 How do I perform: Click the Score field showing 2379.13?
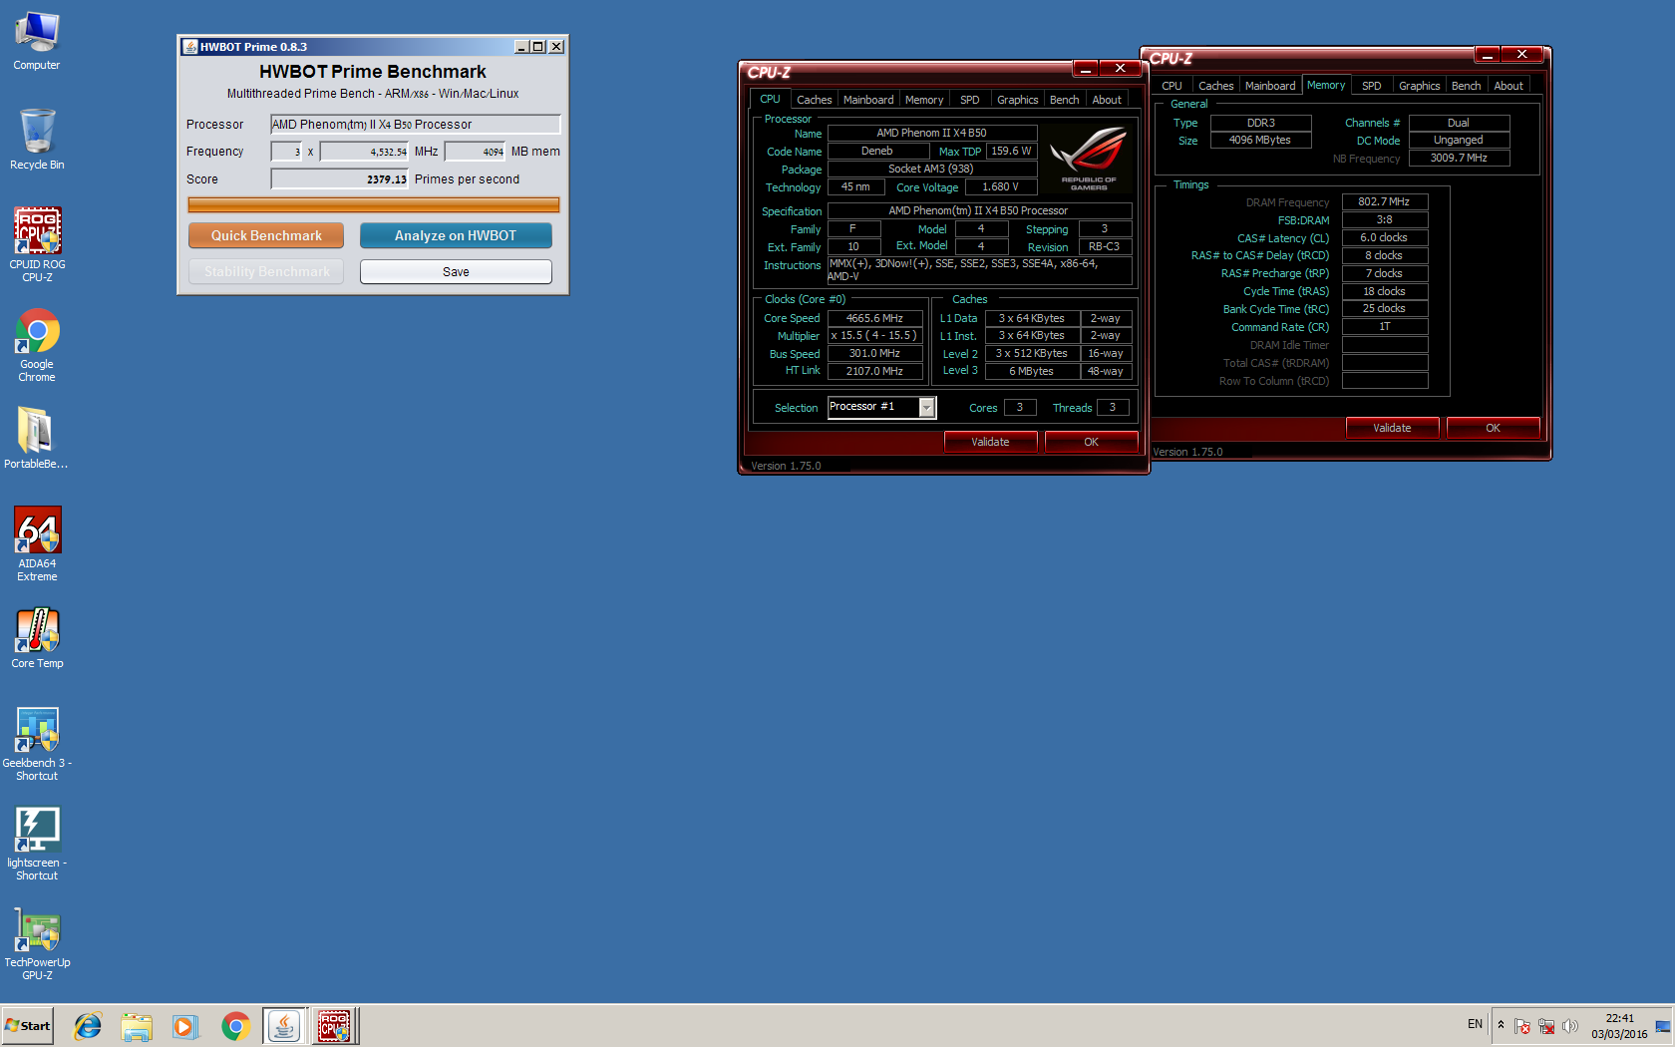340,179
